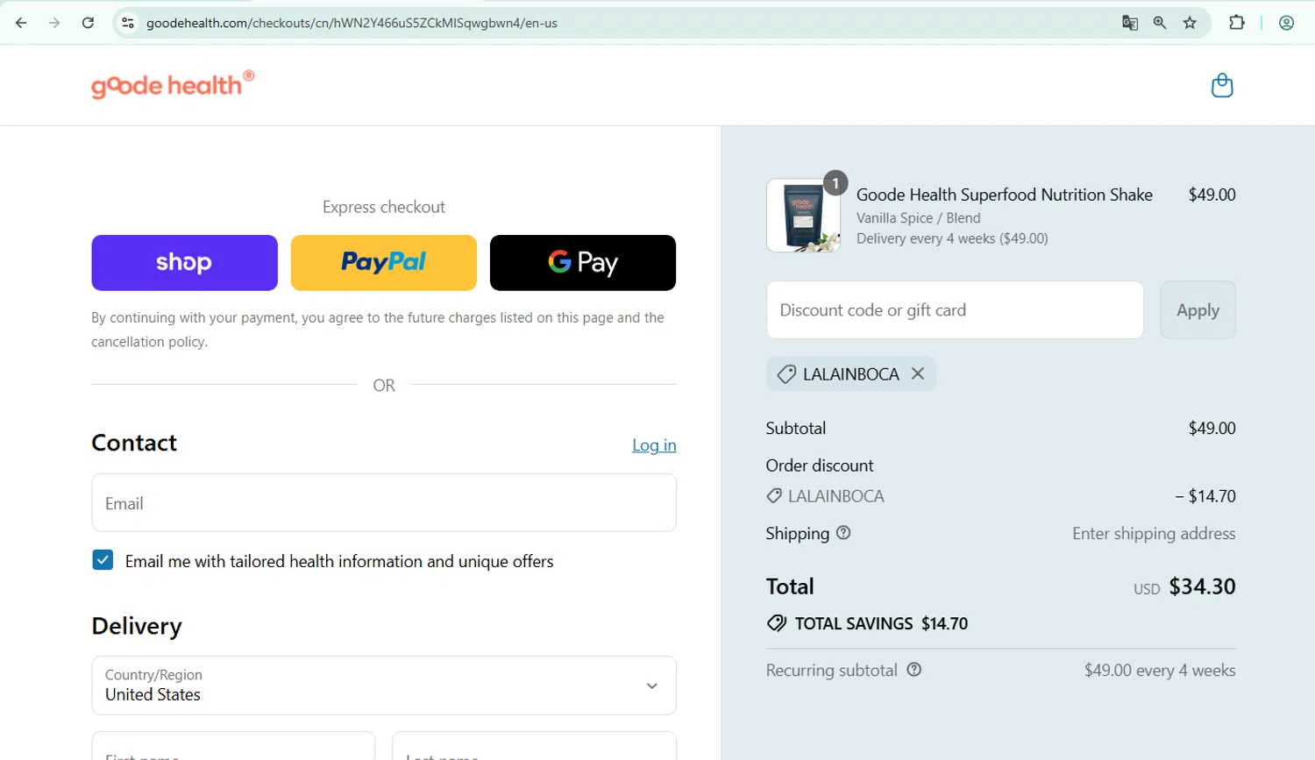Image resolution: width=1315 pixels, height=760 pixels.
Task: Open the Country/Region dropdown
Action: point(384,685)
